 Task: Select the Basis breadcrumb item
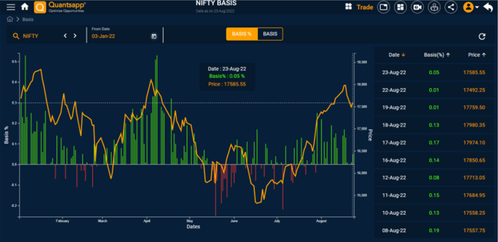(x=28, y=19)
